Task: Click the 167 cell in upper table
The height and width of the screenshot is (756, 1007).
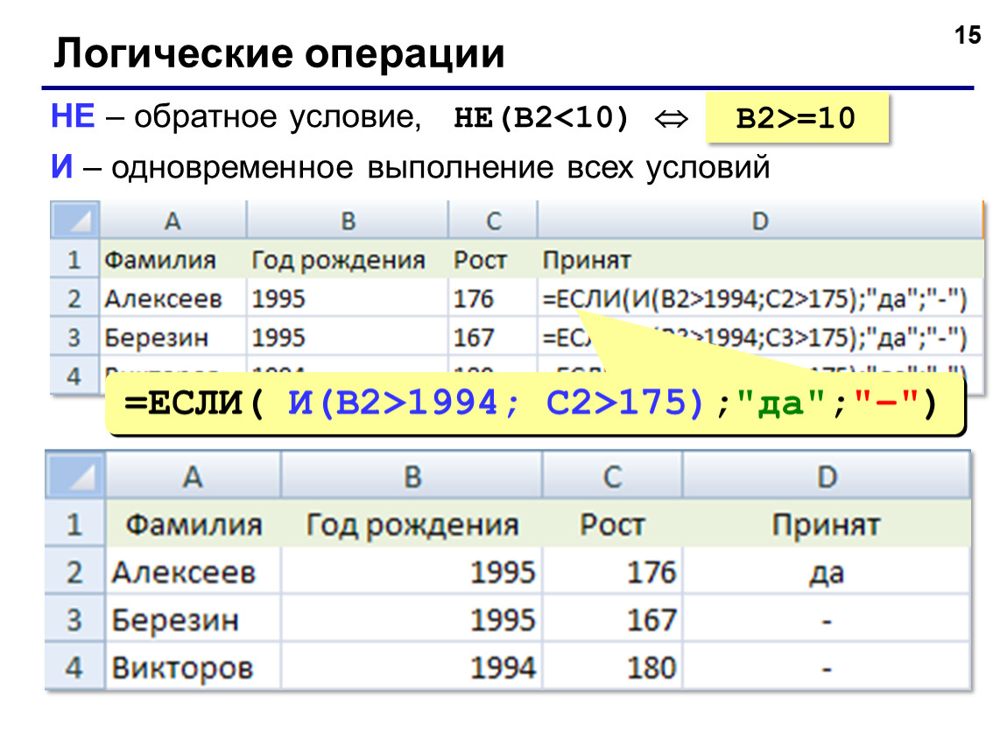Action: coord(493,337)
